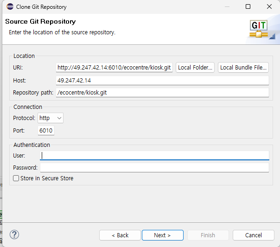
Task: Click the Next button
Action: (x=163, y=235)
